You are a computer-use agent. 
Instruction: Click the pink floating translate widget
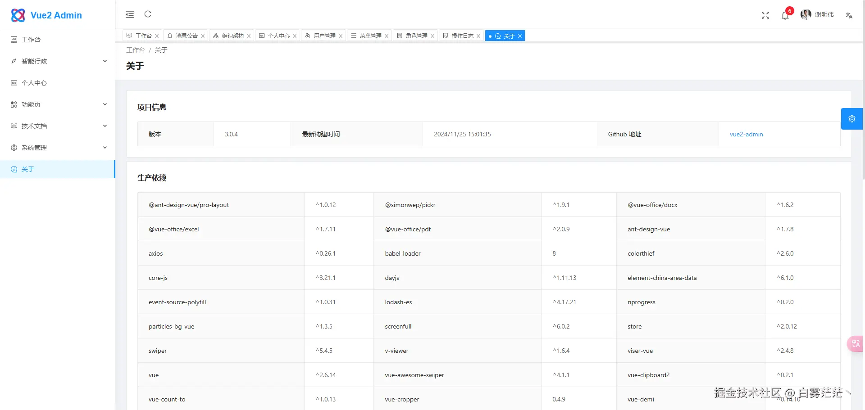coord(856,344)
